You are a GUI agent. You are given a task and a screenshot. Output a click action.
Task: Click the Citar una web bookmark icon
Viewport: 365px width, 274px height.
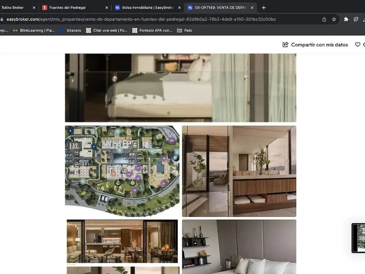[x=89, y=30]
